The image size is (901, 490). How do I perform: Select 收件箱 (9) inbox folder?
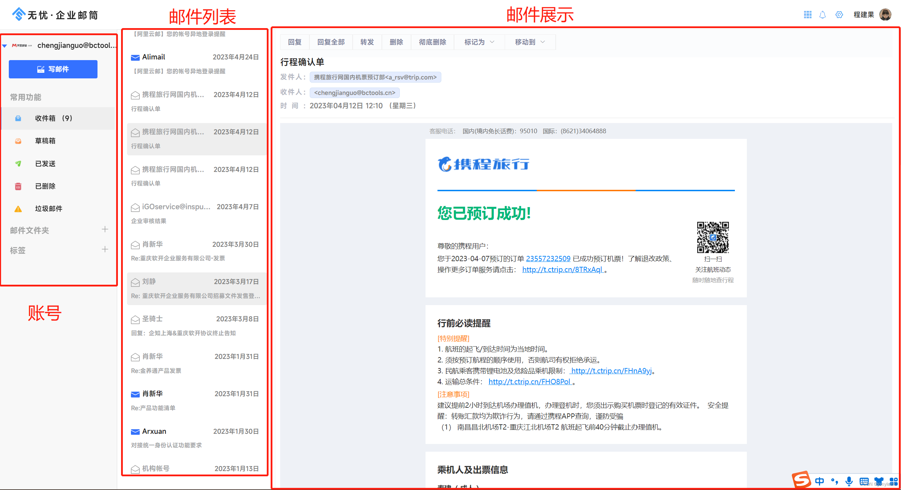[53, 118]
